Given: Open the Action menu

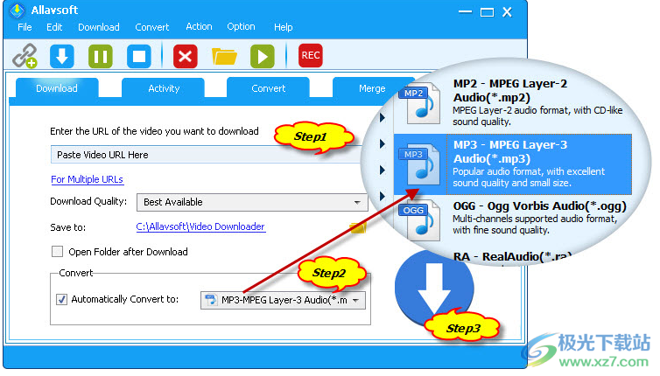Looking at the screenshot, I should [x=199, y=27].
